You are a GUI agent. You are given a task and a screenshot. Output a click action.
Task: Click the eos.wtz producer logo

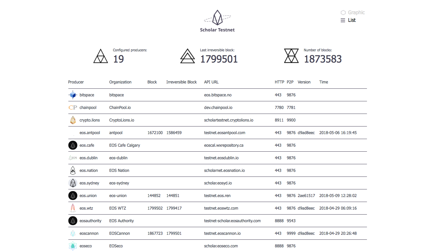73,208
